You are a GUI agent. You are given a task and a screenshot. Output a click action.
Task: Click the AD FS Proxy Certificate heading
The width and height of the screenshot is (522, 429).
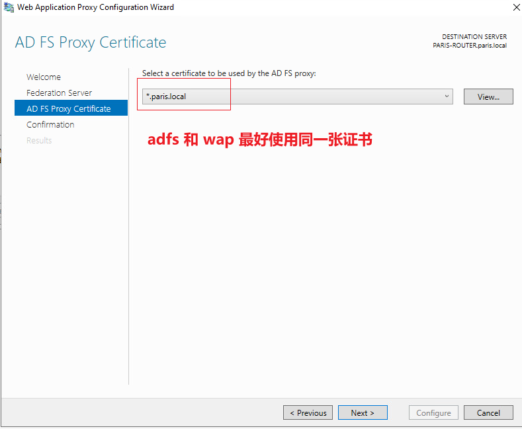click(91, 42)
